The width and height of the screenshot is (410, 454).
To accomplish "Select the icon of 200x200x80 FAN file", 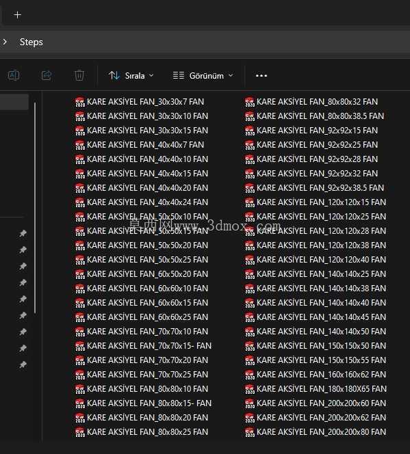I will 250,432.
